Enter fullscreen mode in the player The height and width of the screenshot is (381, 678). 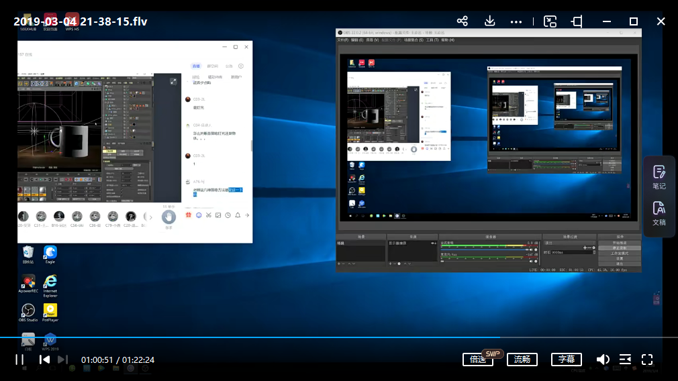(x=647, y=360)
